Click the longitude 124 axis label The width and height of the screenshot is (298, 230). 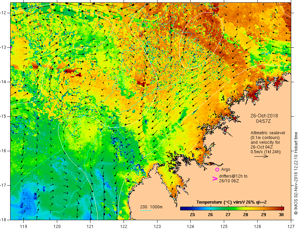[x=191, y=226]
